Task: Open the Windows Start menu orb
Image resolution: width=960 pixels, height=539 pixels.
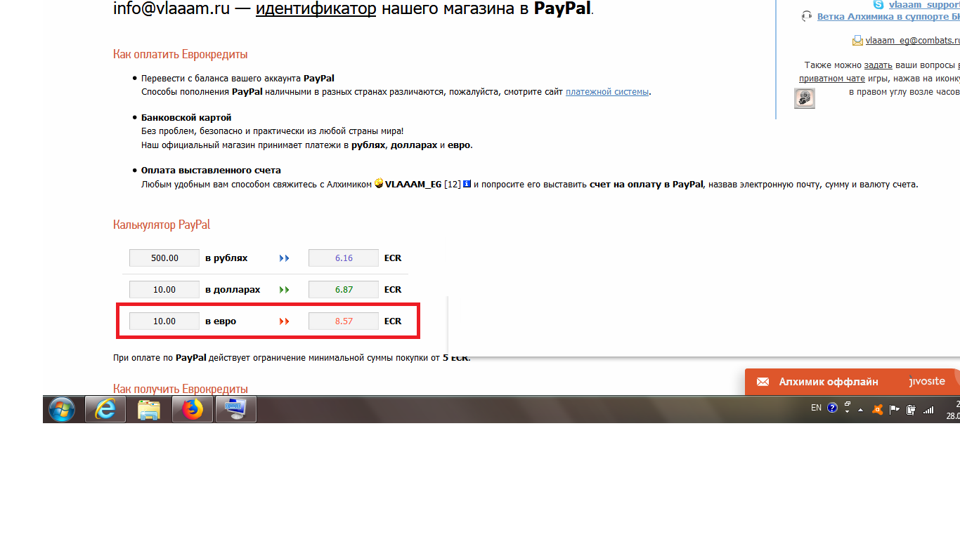Action: [62, 408]
